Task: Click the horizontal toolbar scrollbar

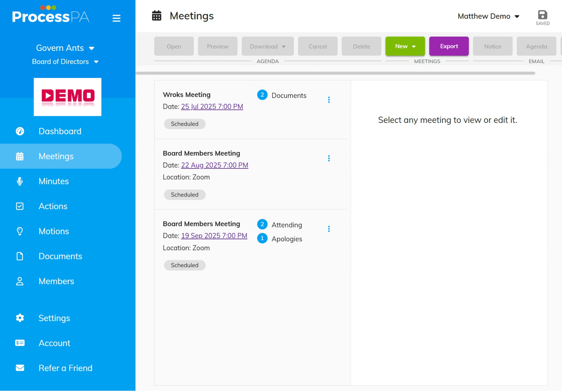Action: [335, 73]
